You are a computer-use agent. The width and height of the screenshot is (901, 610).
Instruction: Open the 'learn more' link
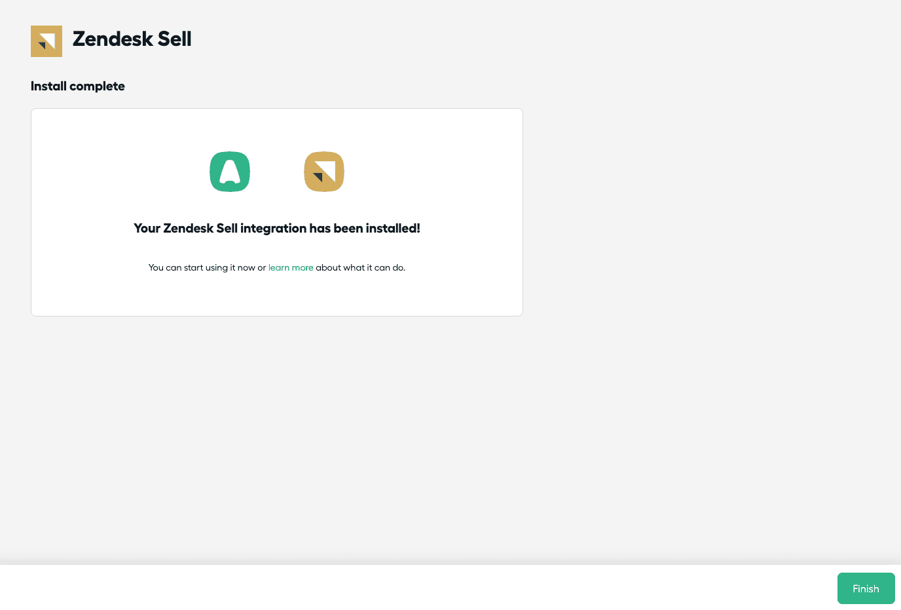pos(291,267)
